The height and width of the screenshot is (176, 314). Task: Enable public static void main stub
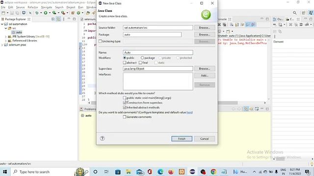click(125, 98)
